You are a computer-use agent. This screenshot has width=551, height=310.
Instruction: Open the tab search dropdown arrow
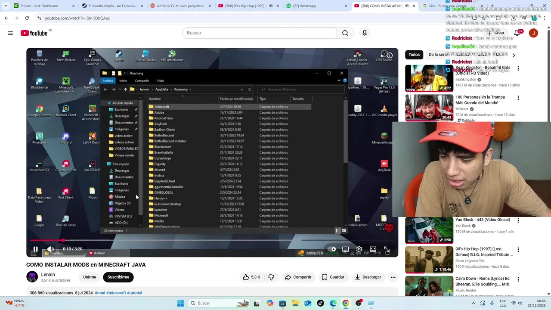coord(5,6)
